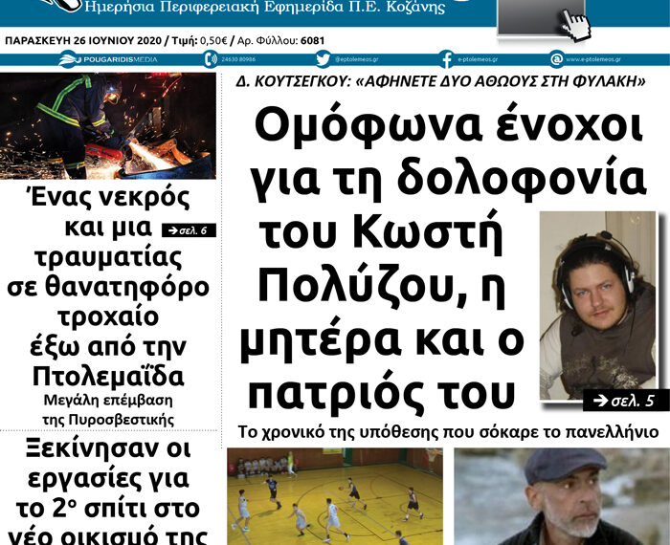
Task: Click the phone icon in the contact bar
Action: (211, 59)
